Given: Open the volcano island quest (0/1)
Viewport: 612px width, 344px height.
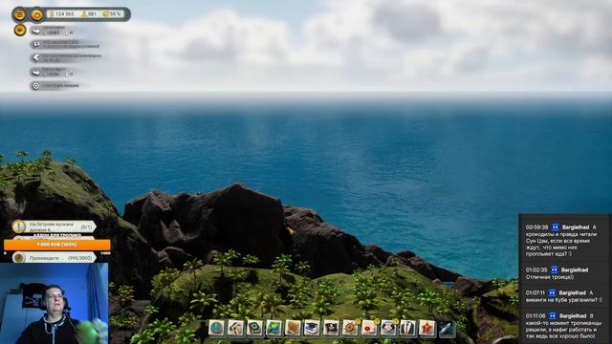Looking at the screenshot, I should (54, 226).
